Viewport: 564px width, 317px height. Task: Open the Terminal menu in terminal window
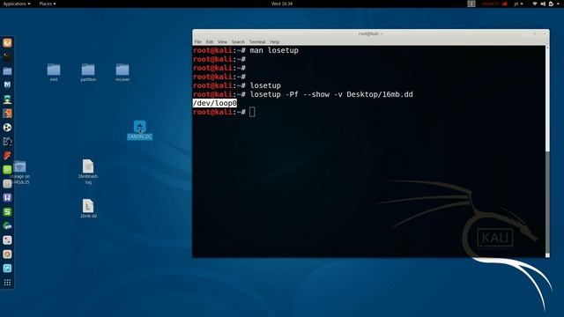[257, 41]
